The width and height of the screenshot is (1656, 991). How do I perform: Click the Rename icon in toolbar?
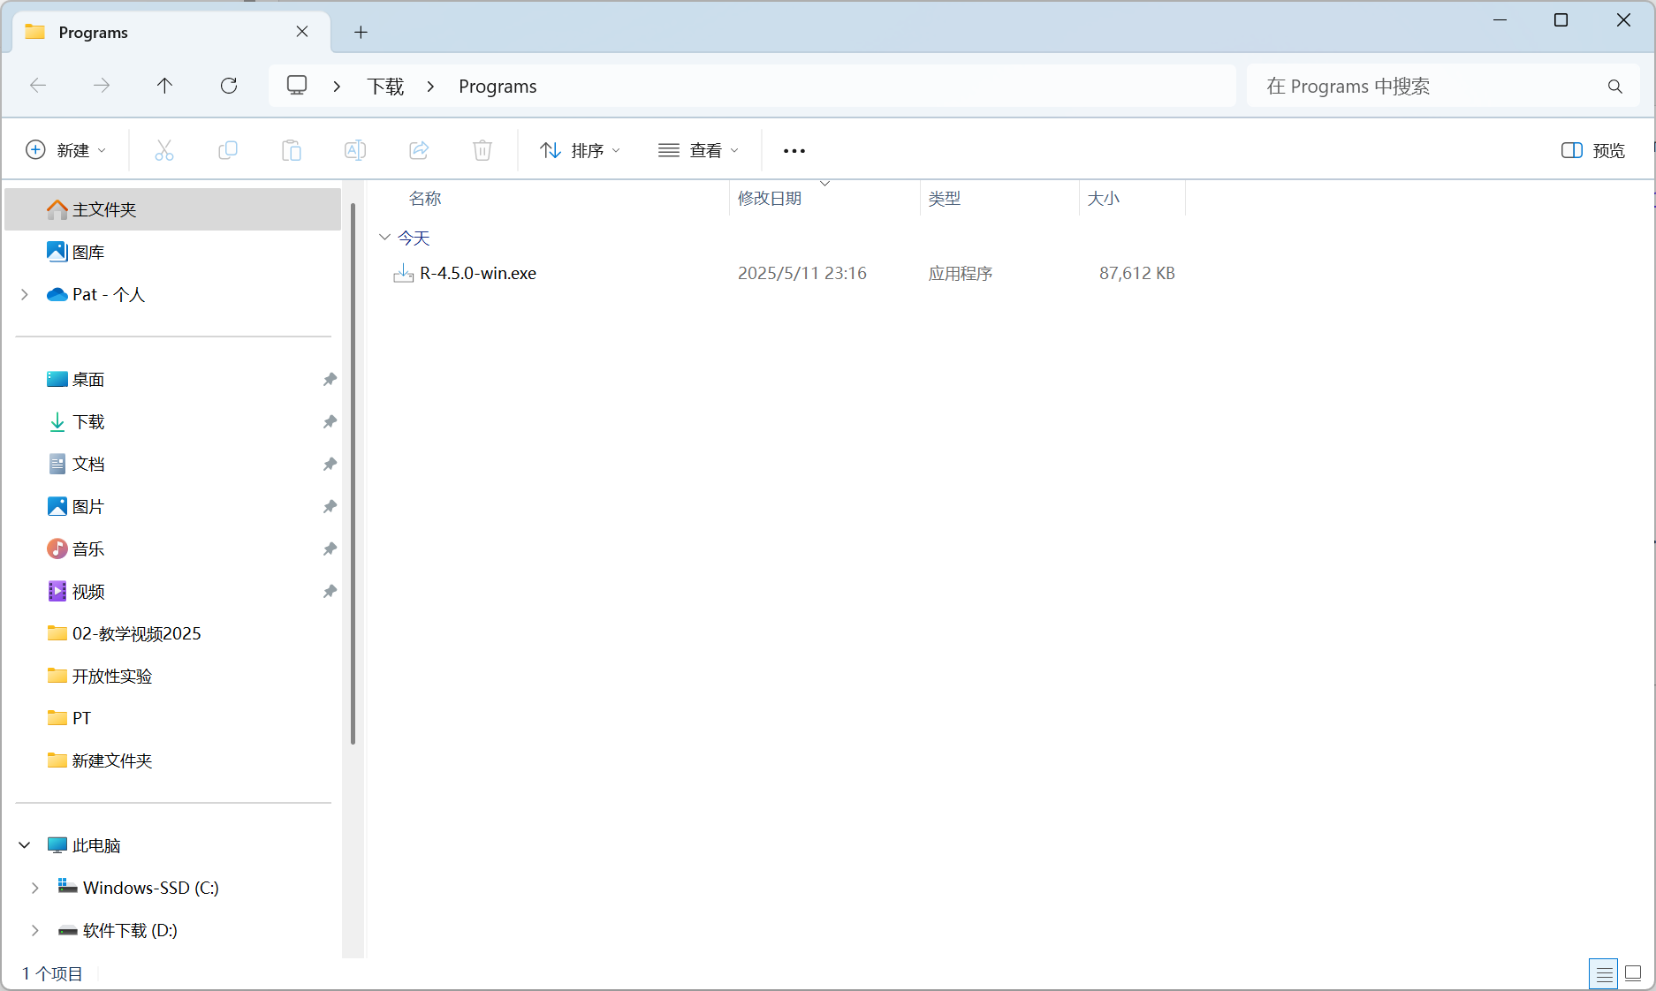click(x=355, y=150)
